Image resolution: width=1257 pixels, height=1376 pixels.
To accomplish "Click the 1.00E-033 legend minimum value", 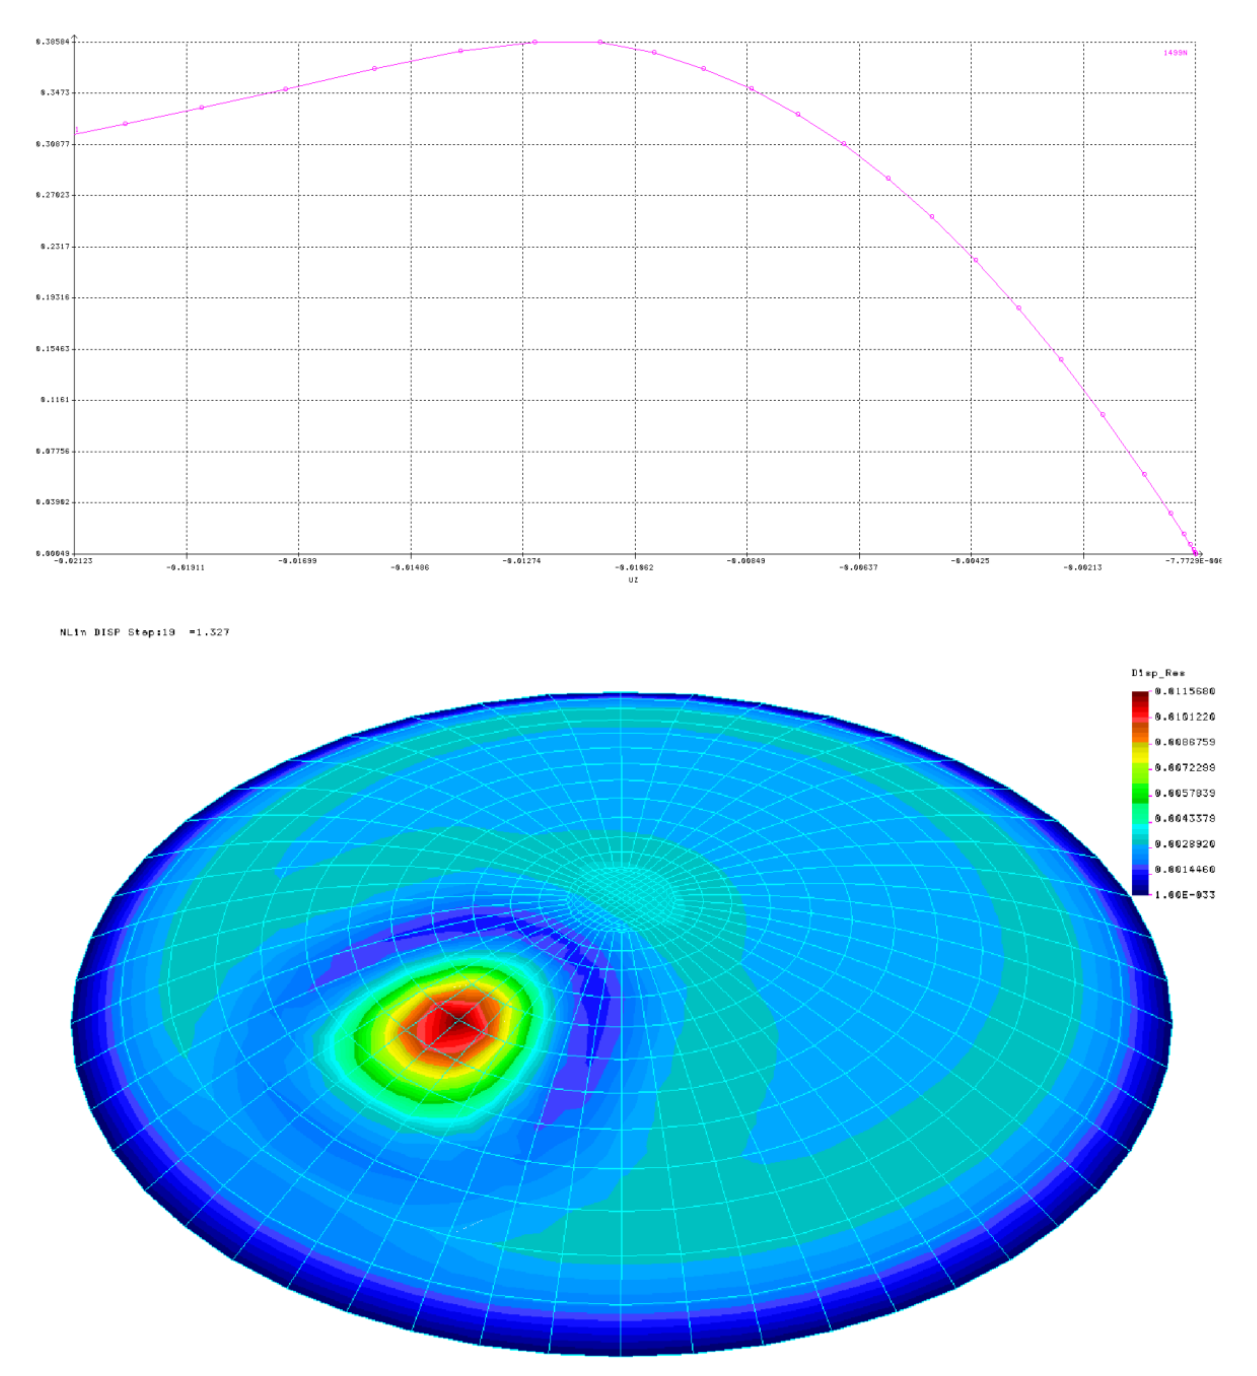I will tap(1185, 895).
